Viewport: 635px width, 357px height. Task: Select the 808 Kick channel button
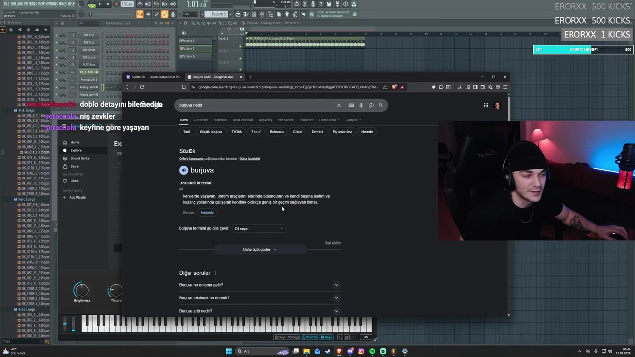click(89, 35)
